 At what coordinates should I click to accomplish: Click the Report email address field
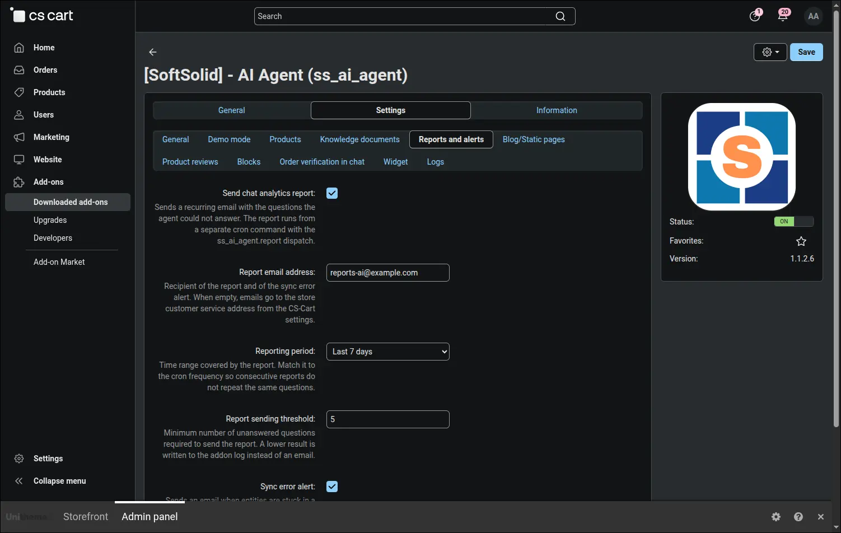[388, 273]
